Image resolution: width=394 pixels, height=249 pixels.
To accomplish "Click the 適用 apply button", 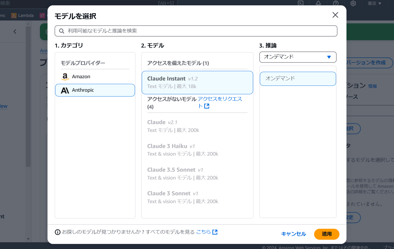I will tap(327, 234).
